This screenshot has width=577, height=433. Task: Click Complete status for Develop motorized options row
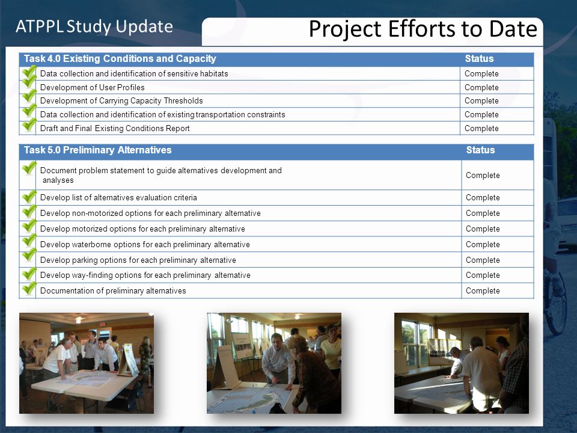click(x=483, y=229)
